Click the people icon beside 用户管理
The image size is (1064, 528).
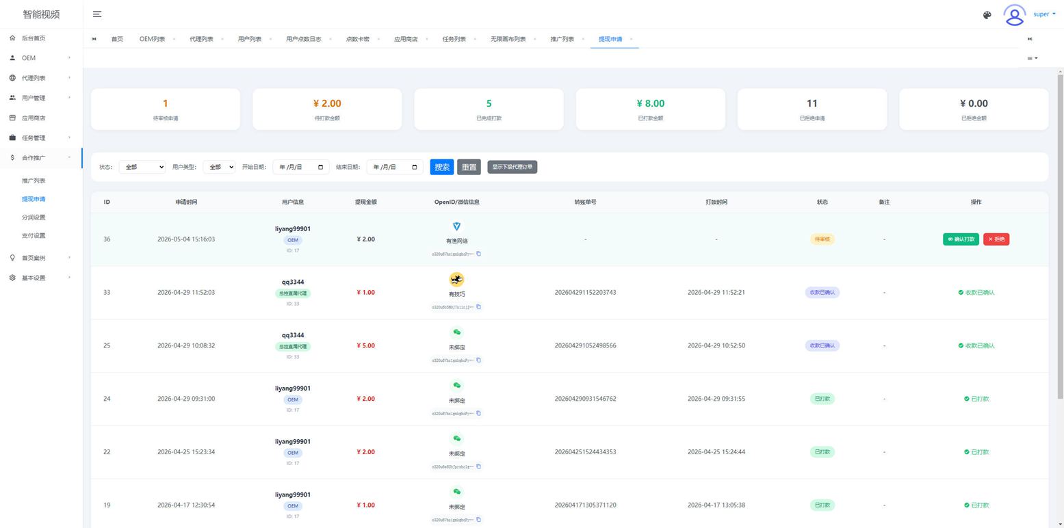pos(12,98)
